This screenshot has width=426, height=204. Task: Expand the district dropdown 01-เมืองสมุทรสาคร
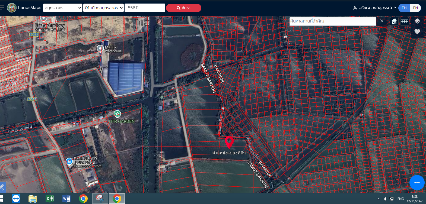(x=103, y=8)
